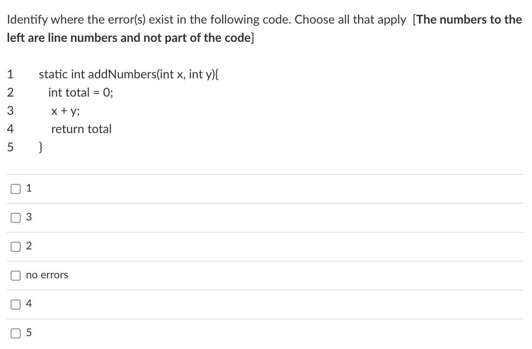Click the 'no errors' answer text
This screenshot has height=349, width=532.
(46, 275)
